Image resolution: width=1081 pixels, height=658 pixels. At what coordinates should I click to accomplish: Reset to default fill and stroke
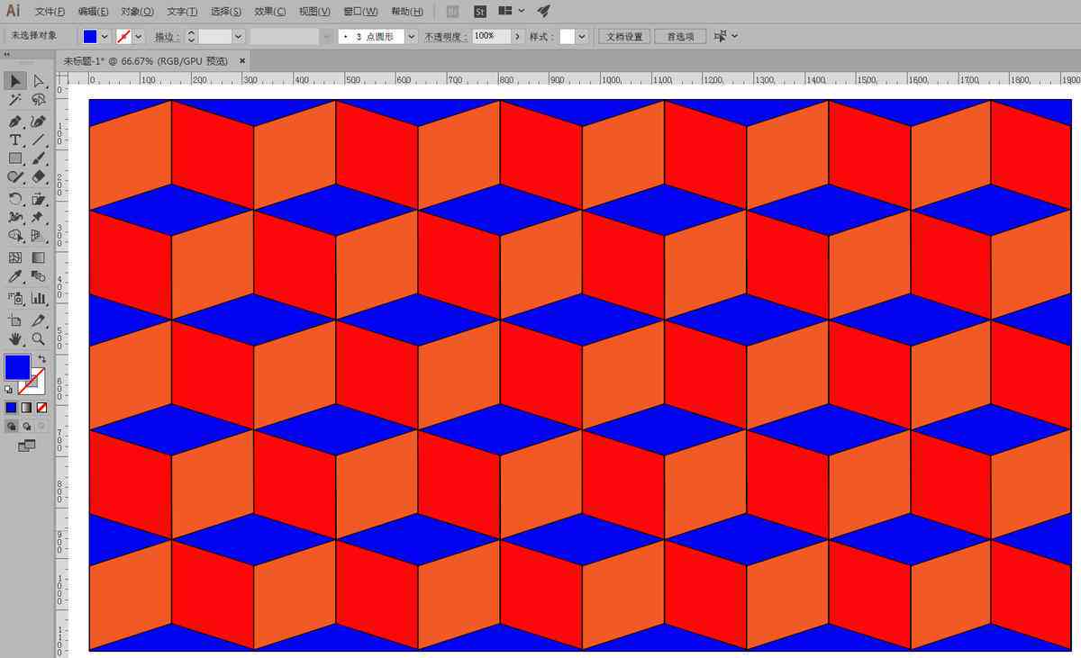[x=9, y=389]
